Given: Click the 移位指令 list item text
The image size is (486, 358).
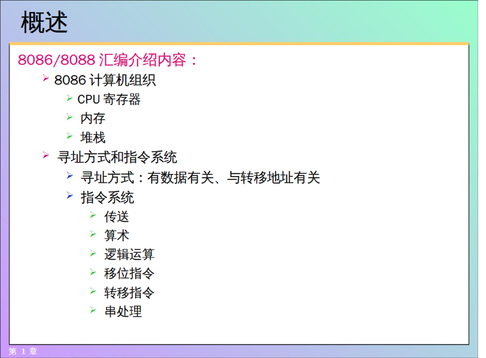Looking at the screenshot, I should [129, 273].
